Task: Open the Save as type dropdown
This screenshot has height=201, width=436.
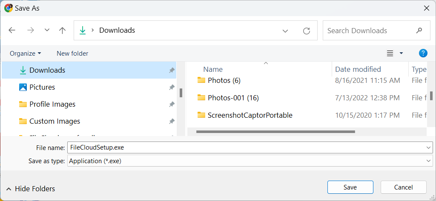Action: point(428,161)
